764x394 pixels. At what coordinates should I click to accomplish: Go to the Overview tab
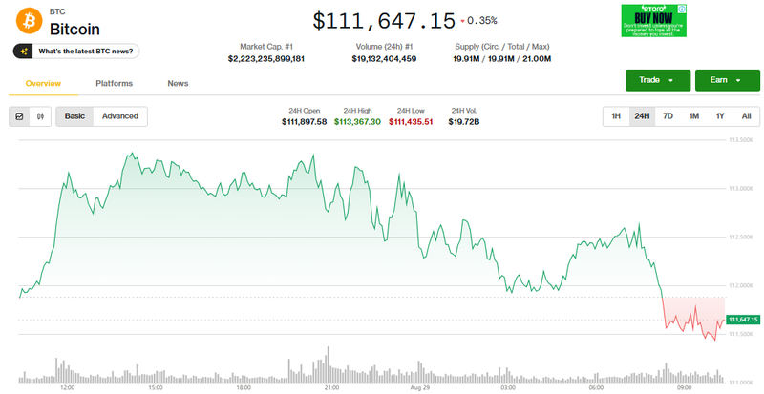[x=43, y=84]
